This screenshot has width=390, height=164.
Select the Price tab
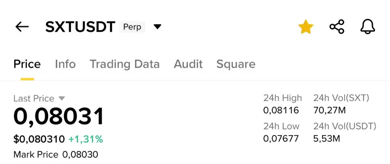[27, 64]
